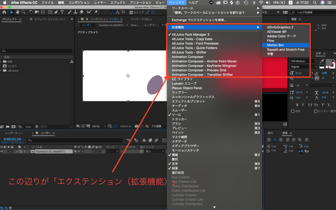Apply faux italic T style button

click(x=304, y=105)
